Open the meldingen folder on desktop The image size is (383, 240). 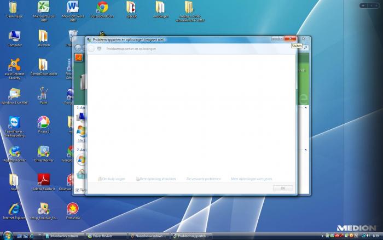[160, 10]
